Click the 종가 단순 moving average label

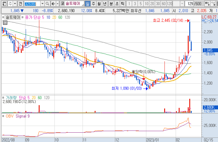33,17
